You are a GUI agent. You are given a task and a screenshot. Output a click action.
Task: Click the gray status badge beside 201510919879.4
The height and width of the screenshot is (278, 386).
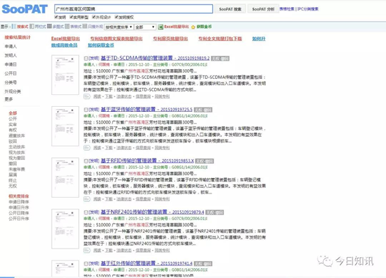click(215, 212)
